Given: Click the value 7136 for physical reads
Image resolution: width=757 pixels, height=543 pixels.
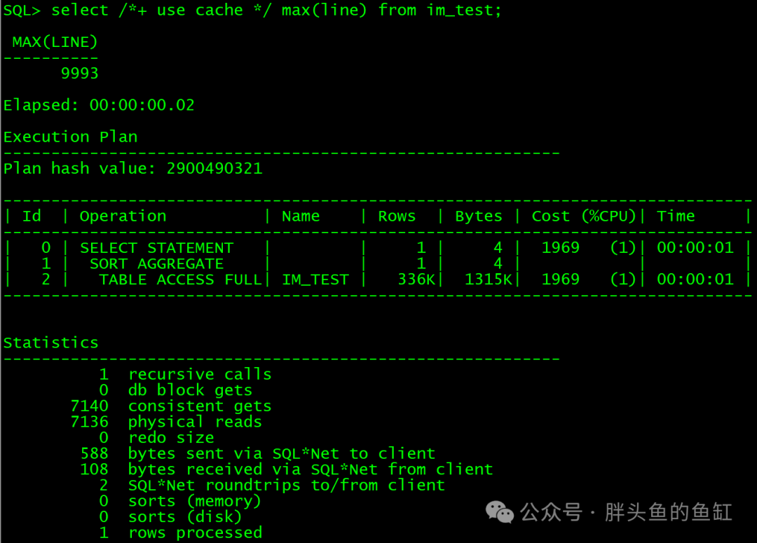Looking at the screenshot, I should pos(89,422).
